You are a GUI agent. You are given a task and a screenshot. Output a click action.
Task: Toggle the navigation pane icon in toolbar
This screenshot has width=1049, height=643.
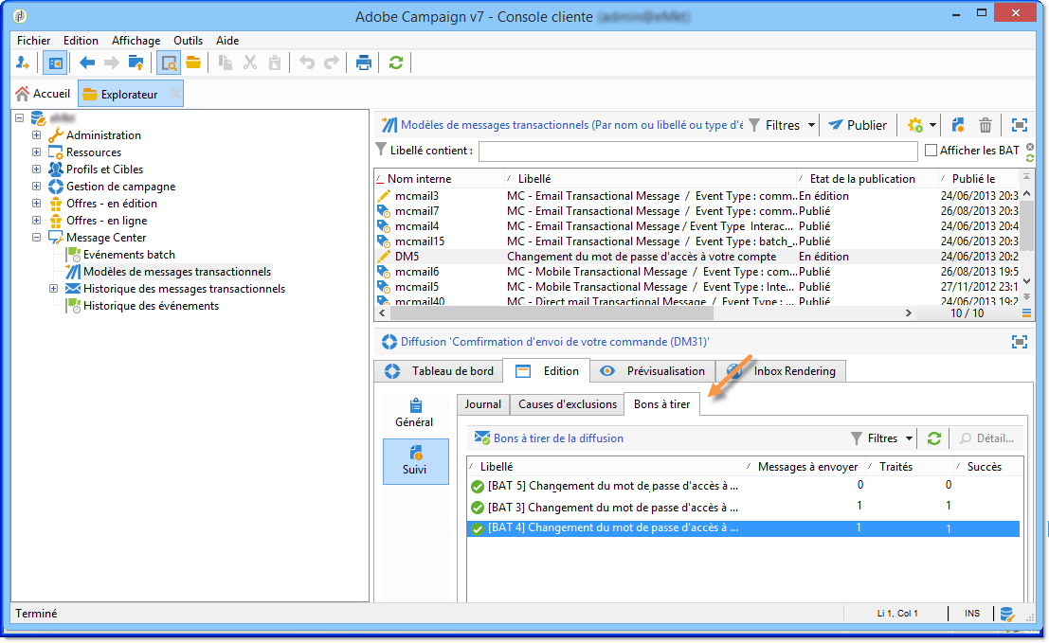(x=55, y=63)
